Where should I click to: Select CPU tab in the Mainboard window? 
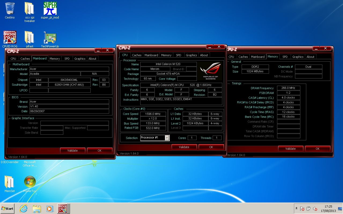(13, 59)
